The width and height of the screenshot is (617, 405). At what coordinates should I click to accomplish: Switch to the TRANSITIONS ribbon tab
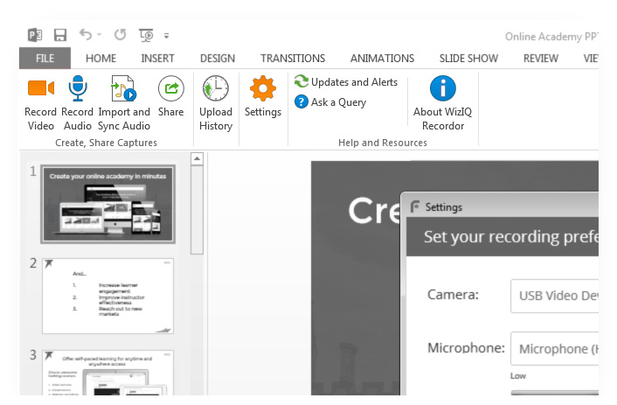(292, 59)
